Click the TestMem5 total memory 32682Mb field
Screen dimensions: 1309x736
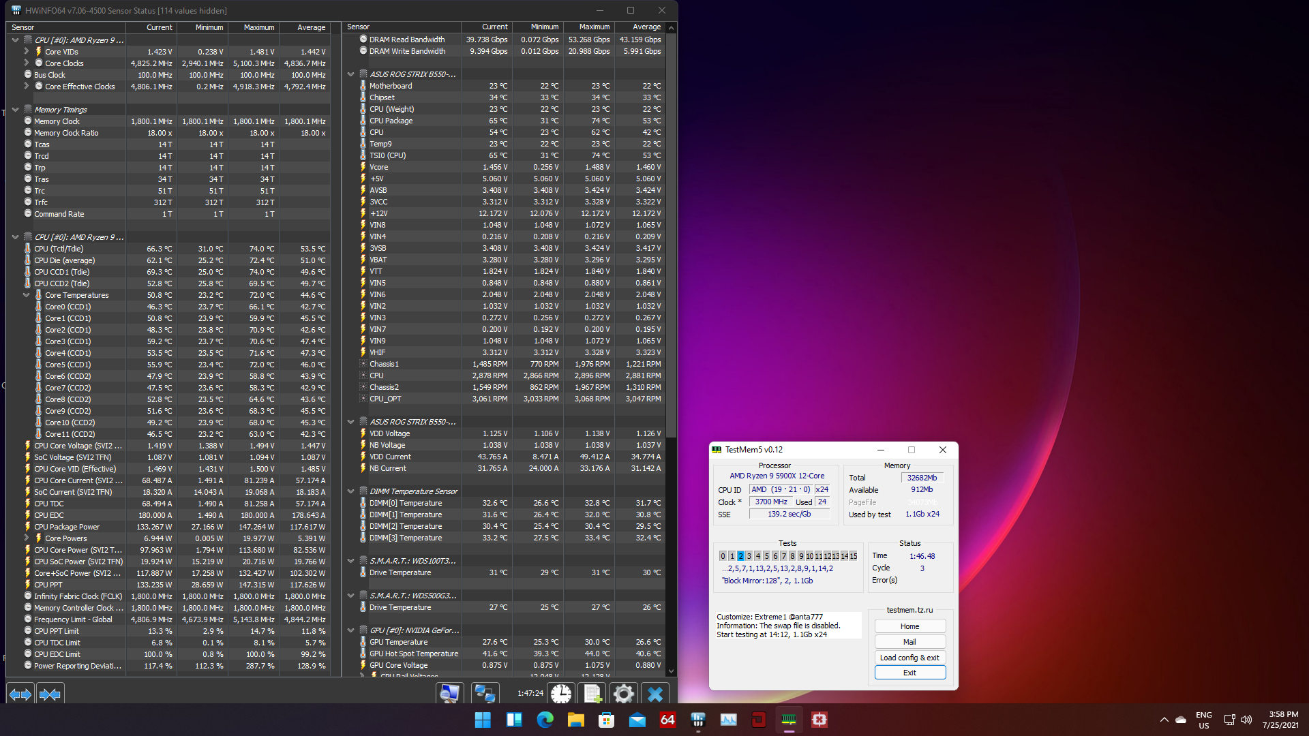(x=922, y=478)
